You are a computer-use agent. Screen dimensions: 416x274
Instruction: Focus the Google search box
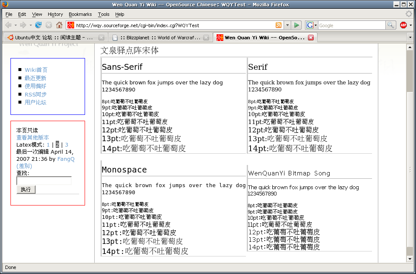pos(351,25)
